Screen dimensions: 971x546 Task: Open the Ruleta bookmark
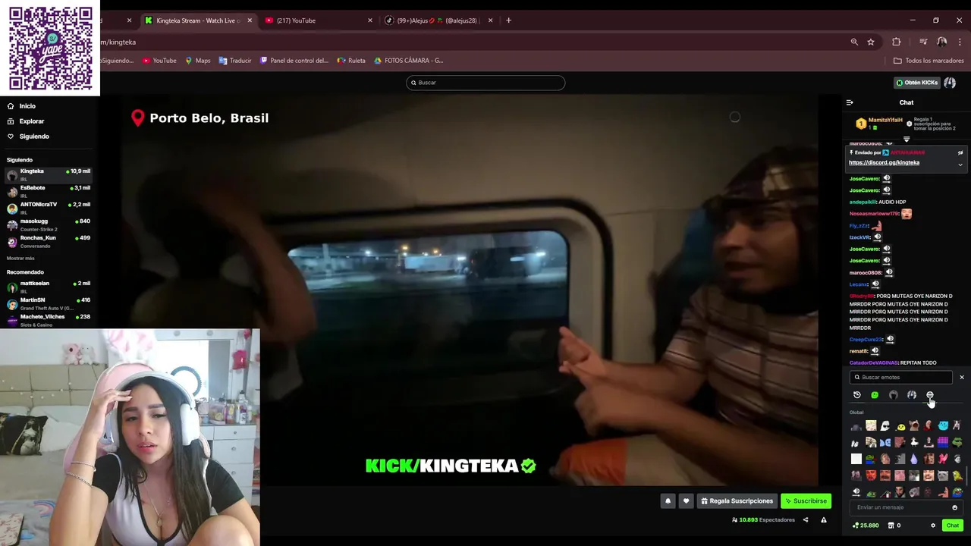tap(351, 61)
